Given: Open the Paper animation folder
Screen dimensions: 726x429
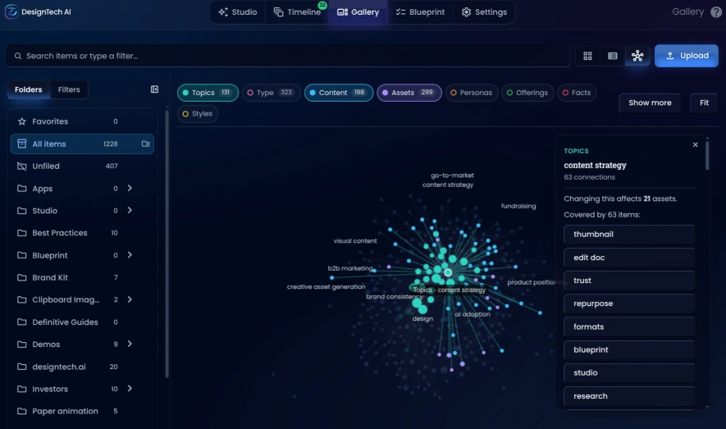Looking at the screenshot, I should tap(82, 411).
